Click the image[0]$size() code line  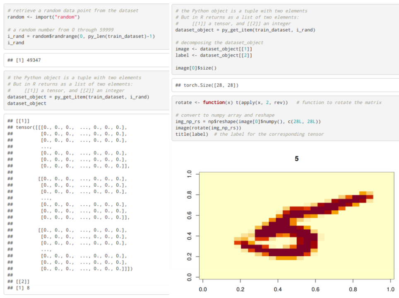click(196, 68)
